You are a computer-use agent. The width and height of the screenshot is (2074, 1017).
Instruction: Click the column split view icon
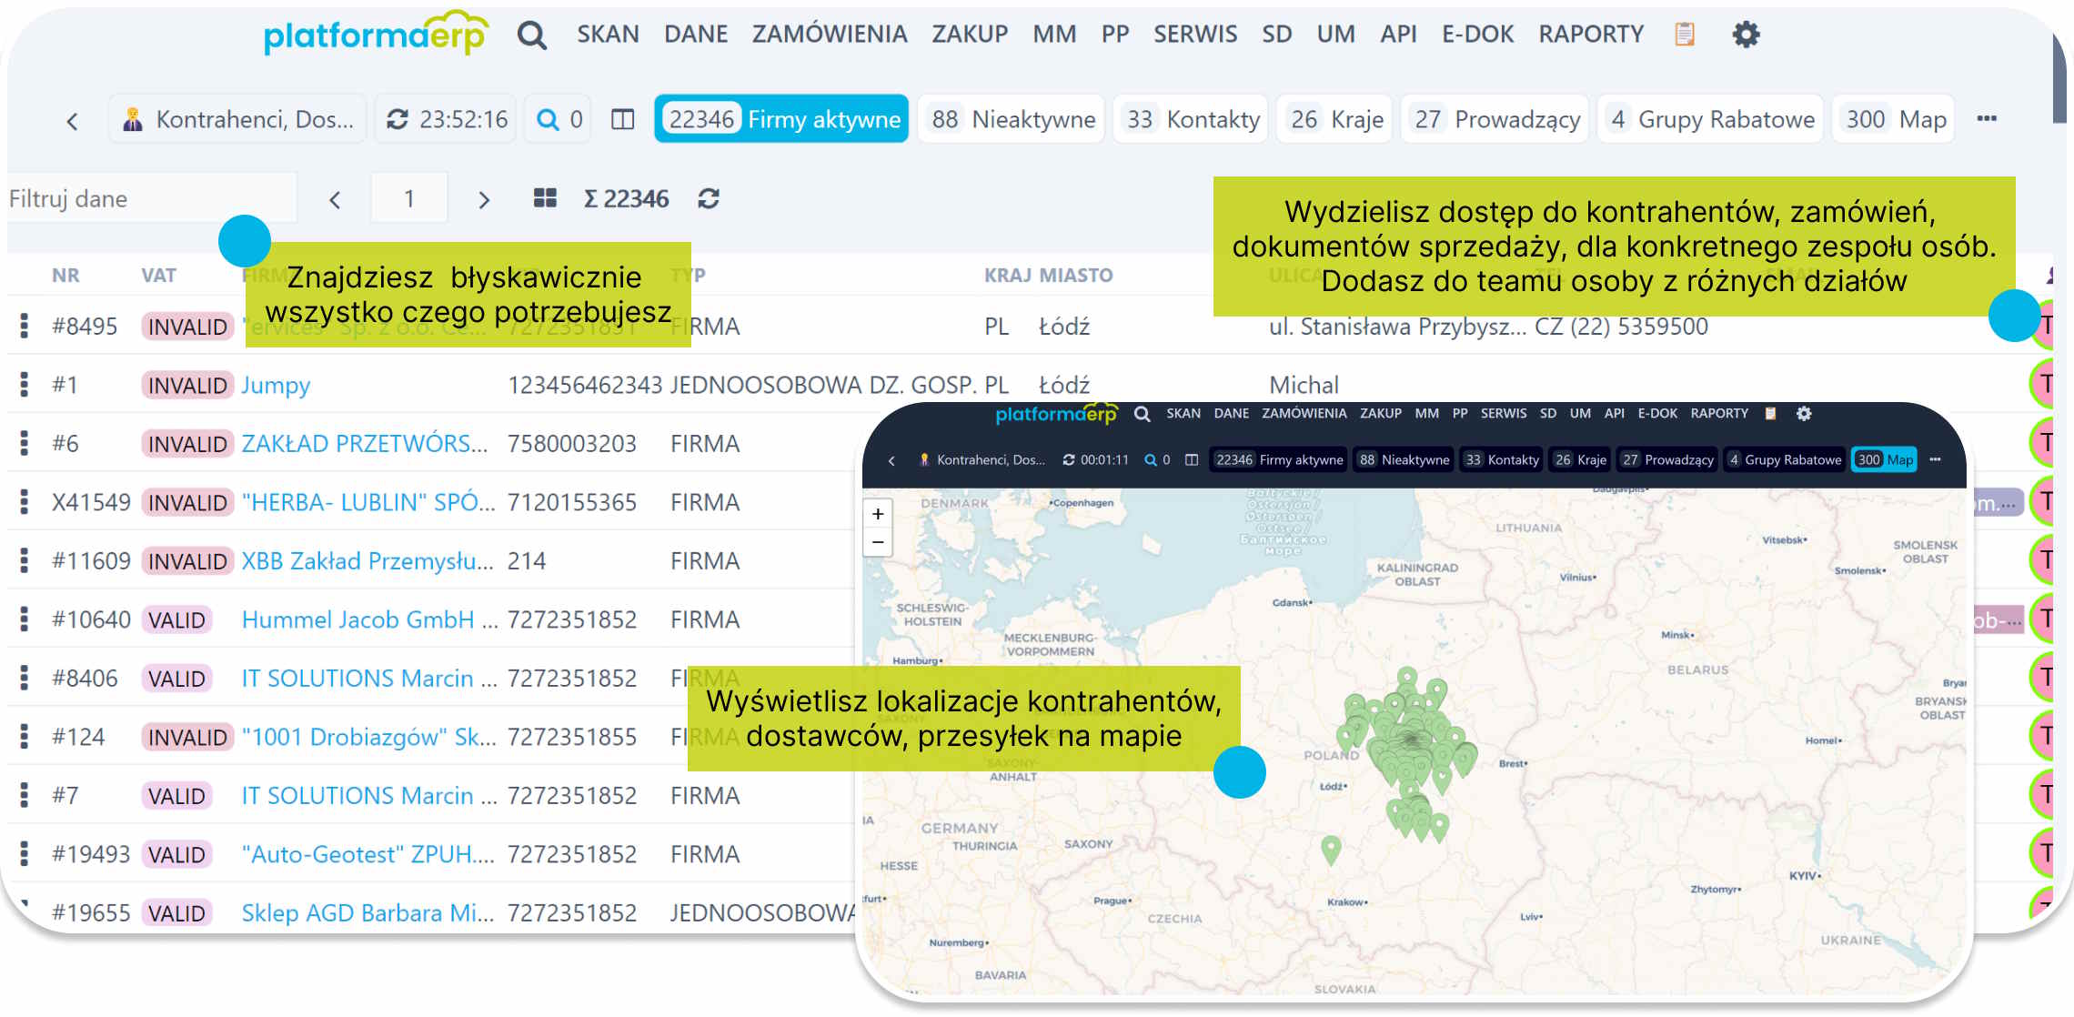[x=622, y=118]
